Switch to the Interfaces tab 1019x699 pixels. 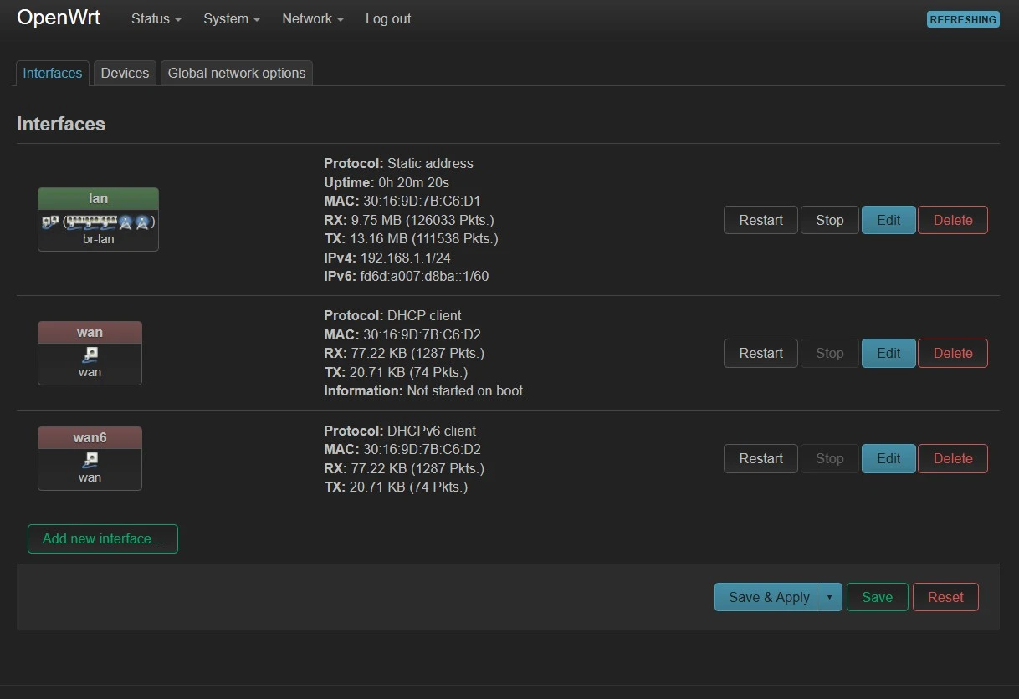[x=53, y=73]
